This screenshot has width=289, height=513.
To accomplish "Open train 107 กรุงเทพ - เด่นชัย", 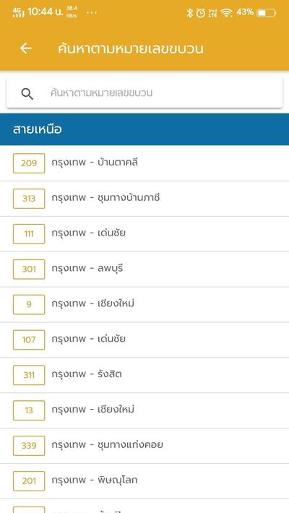I will [x=144, y=340].
